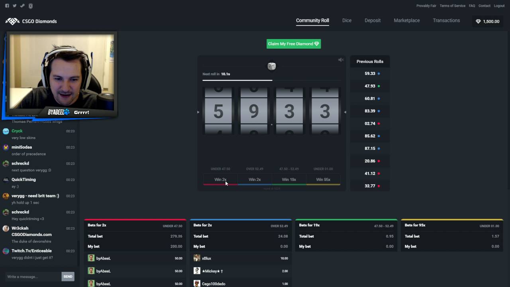The width and height of the screenshot is (510, 287).
Task: Click the diamond balance icon showing 1,500.00
Action: 478,22
